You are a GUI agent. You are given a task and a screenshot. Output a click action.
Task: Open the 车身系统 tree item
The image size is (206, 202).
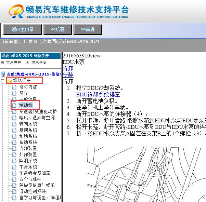28,167
